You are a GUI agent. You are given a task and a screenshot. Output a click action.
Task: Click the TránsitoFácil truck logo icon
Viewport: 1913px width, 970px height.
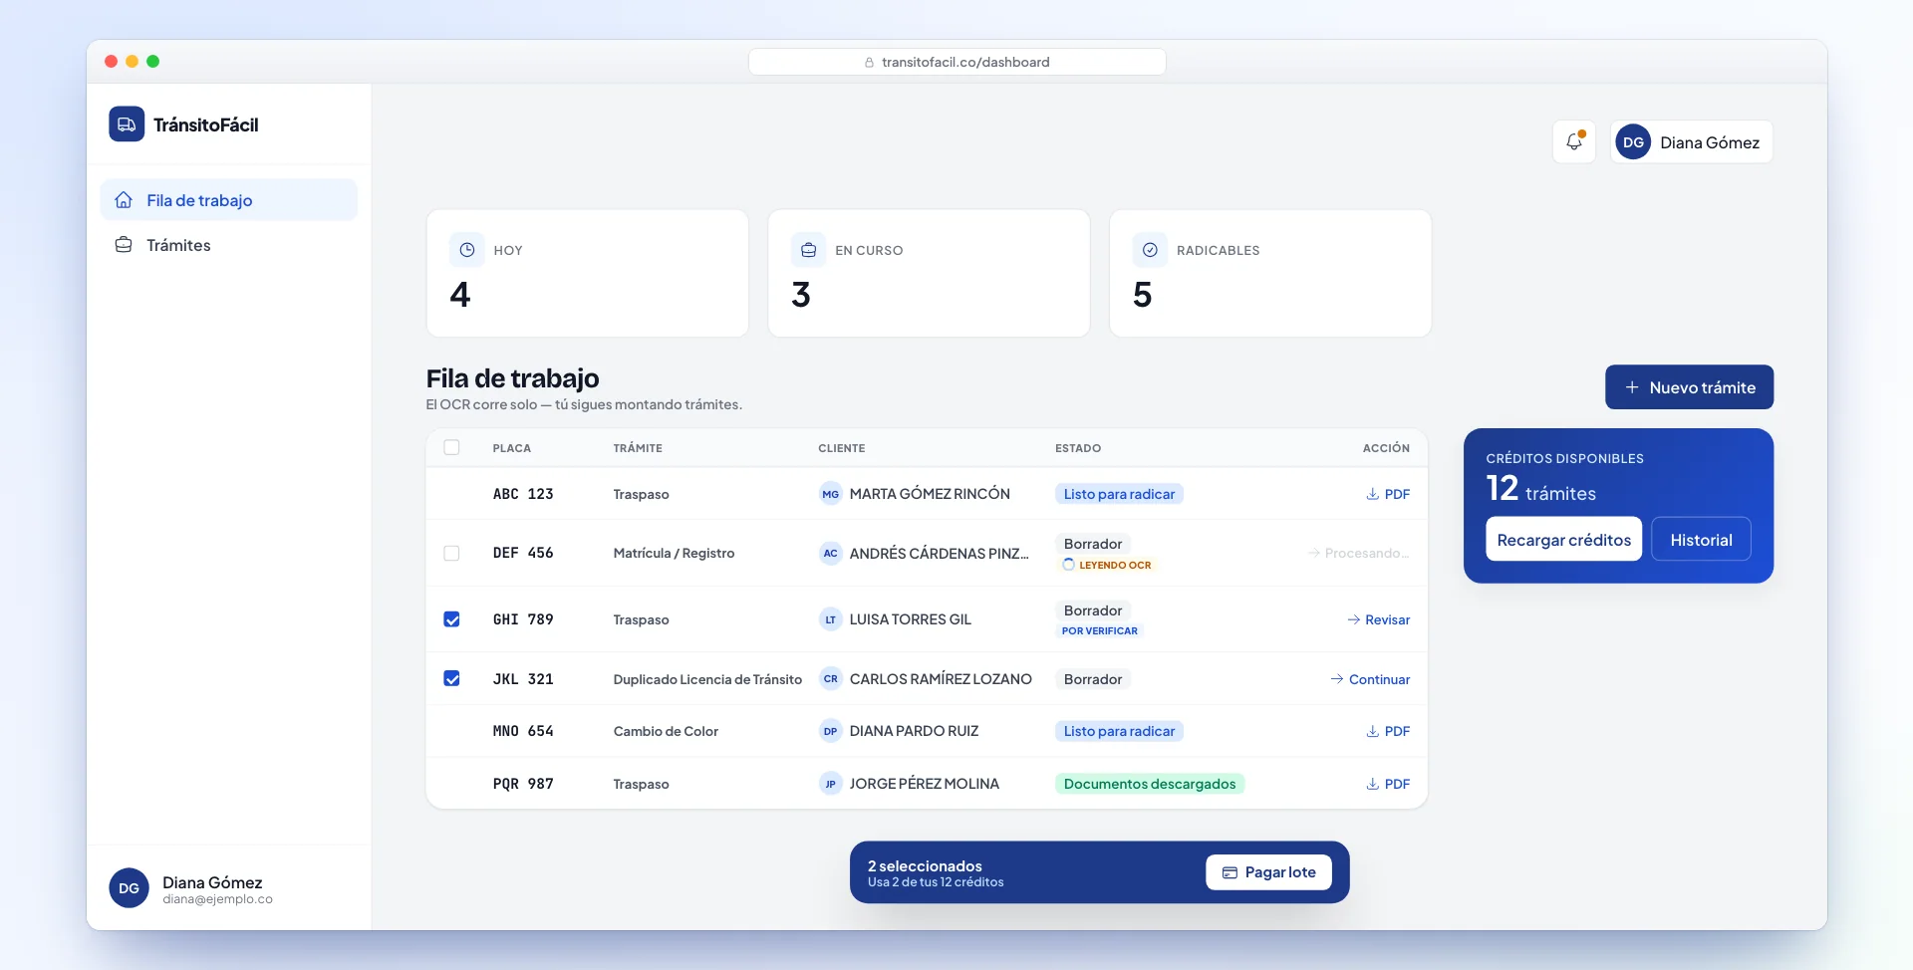(127, 124)
